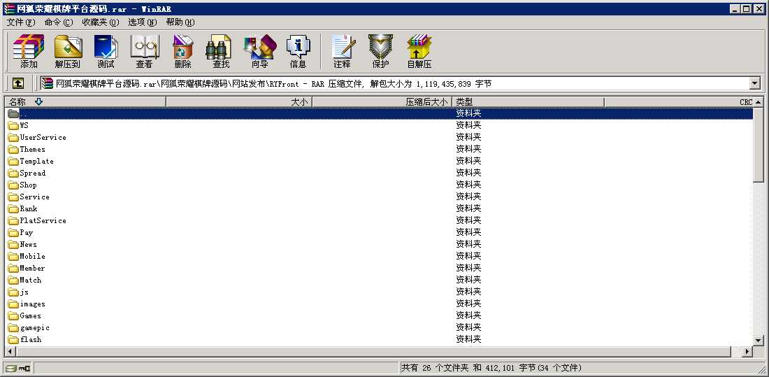Select the images folder name
Image resolution: width=769 pixels, height=377 pixels.
tap(32, 304)
